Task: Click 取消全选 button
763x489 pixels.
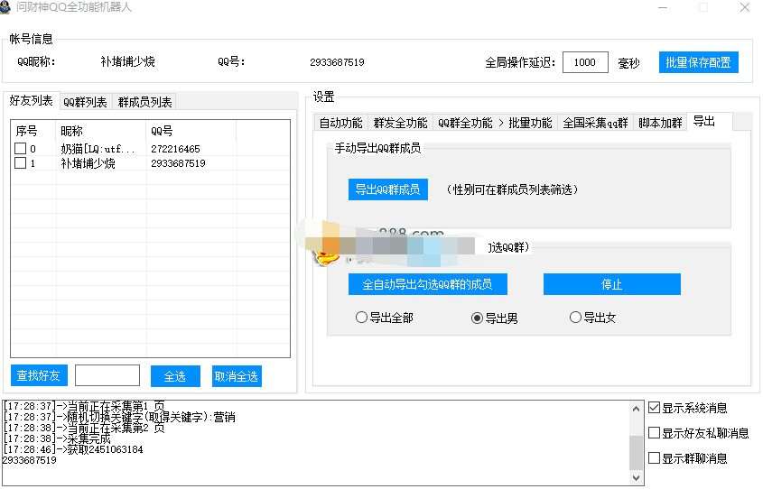Action: pos(237,376)
